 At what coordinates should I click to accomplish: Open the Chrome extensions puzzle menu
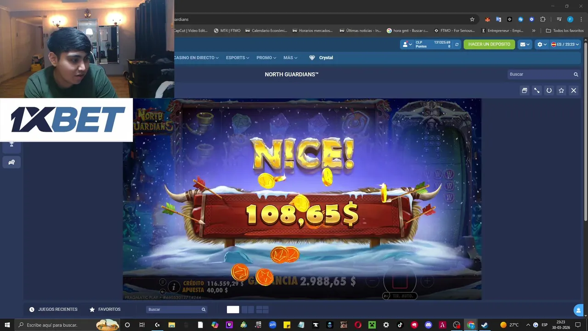pos(543,19)
